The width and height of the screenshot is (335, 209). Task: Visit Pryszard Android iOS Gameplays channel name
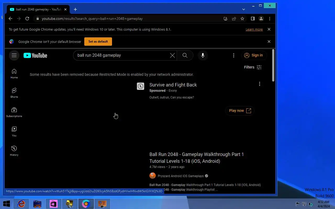click(181, 176)
